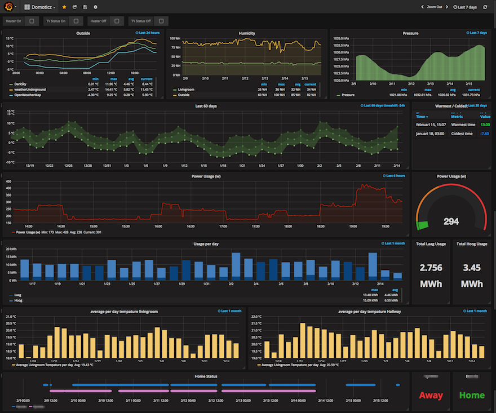The width and height of the screenshot is (496, 413).
Task: Open the row handle beside the Outside panel
Action: click(1, 32)
